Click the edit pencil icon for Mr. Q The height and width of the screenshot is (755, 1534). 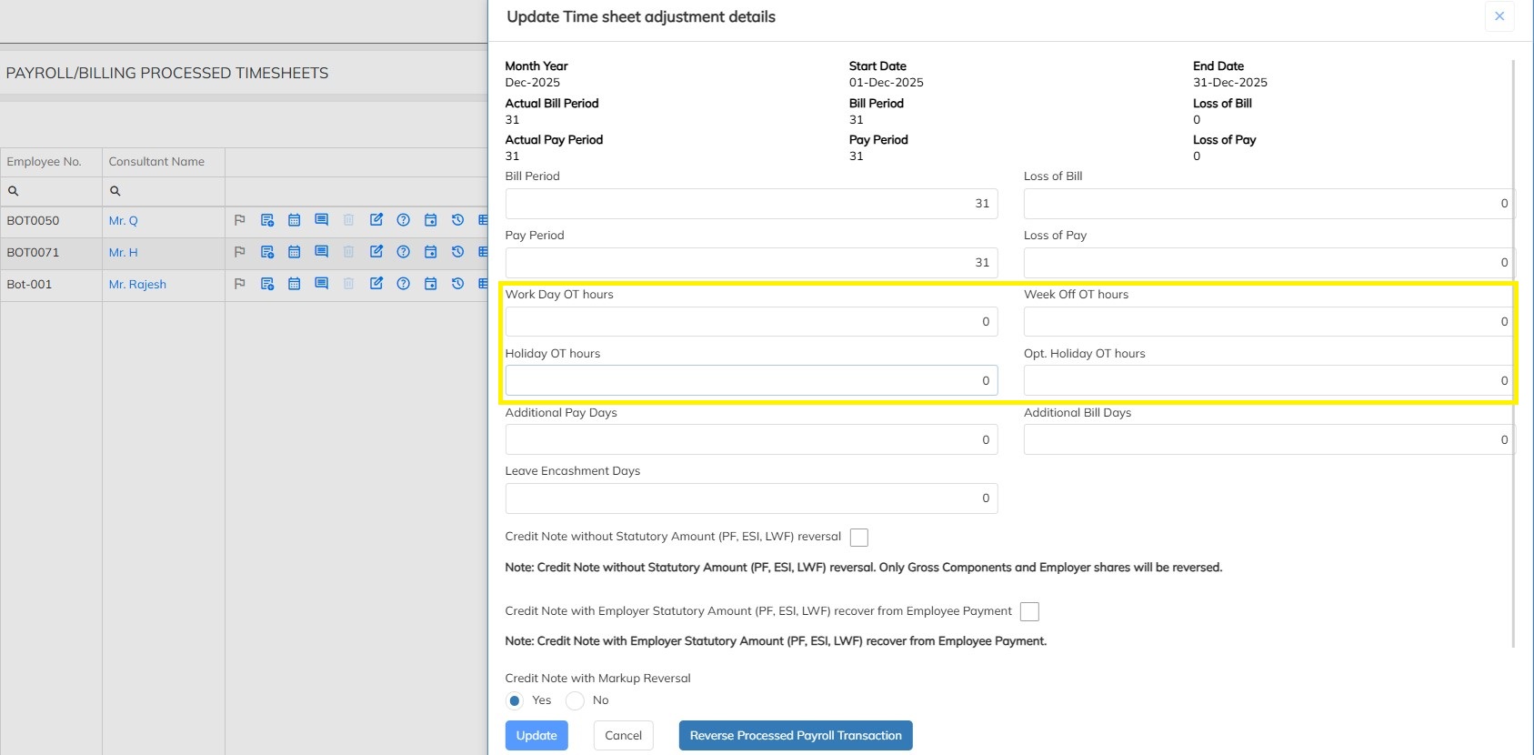376,220
